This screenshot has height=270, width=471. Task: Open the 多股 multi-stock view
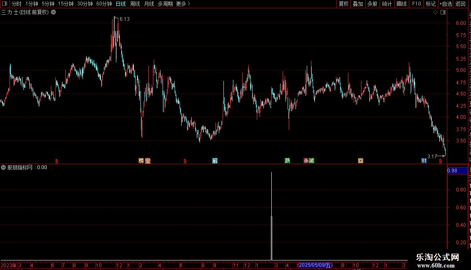tap(372, 4)
